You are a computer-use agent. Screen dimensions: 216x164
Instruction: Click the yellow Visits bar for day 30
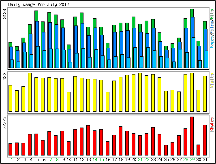(x=198, y=101)
